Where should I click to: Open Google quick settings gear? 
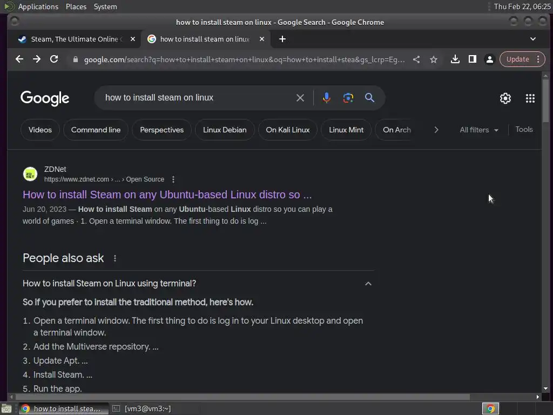505,98
